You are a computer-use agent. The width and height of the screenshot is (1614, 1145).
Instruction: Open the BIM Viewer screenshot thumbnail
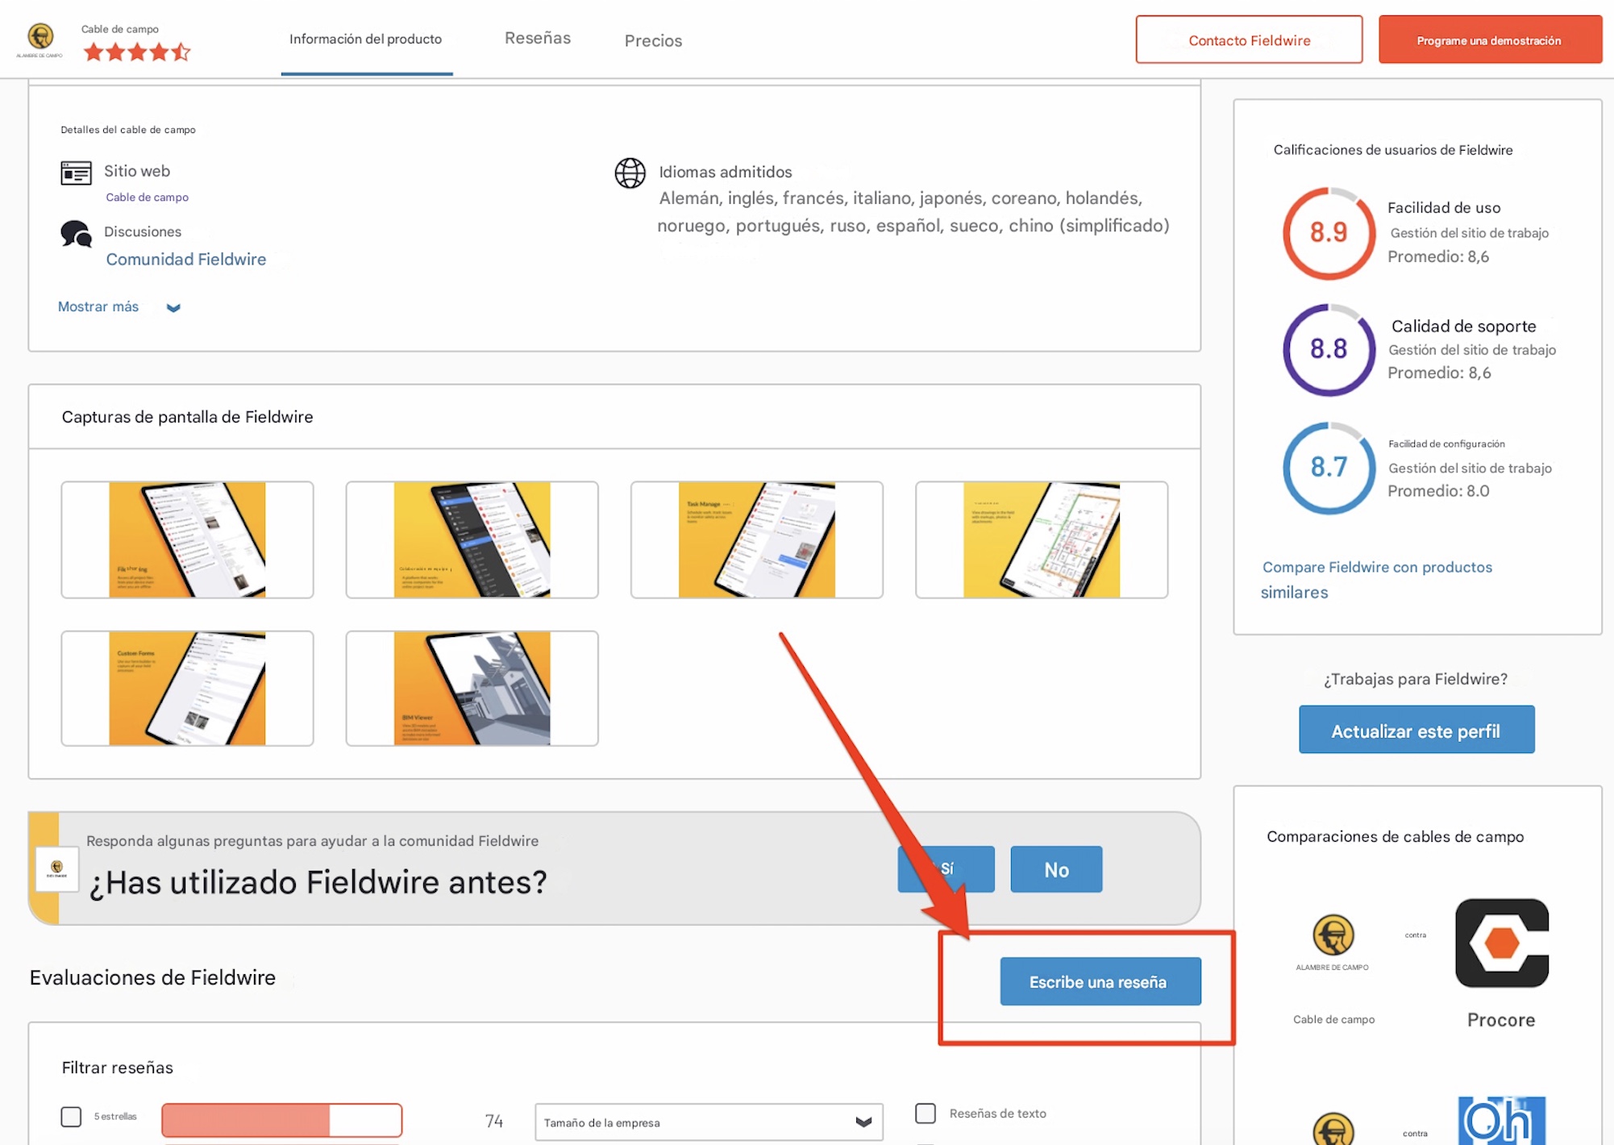[472, 688]
